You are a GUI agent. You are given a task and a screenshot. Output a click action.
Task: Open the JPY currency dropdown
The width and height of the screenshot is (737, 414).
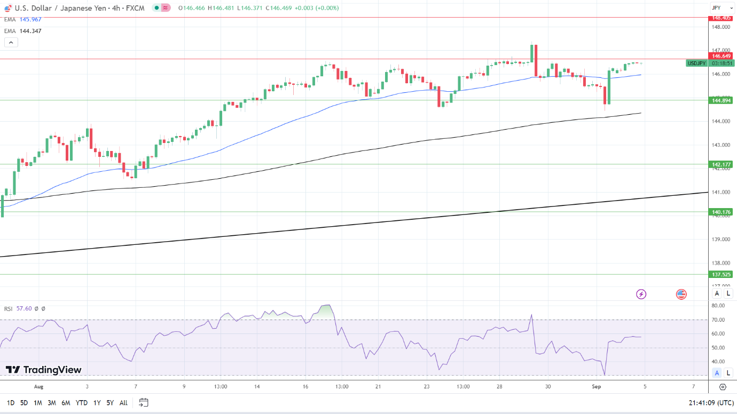[723, 8]
